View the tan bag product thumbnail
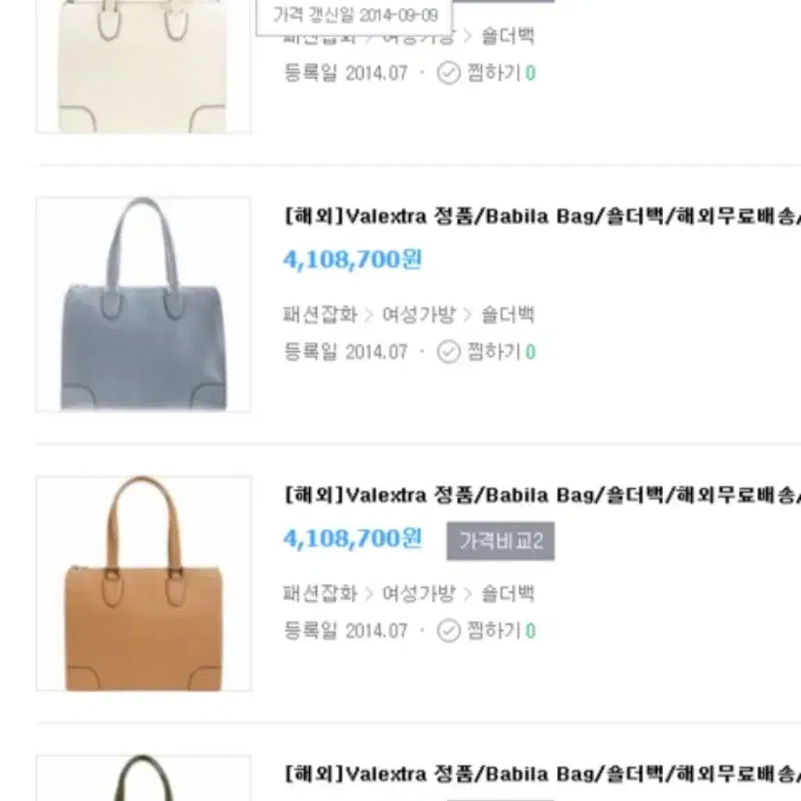The width and height of the screenshot is (801, 801). 144,583
